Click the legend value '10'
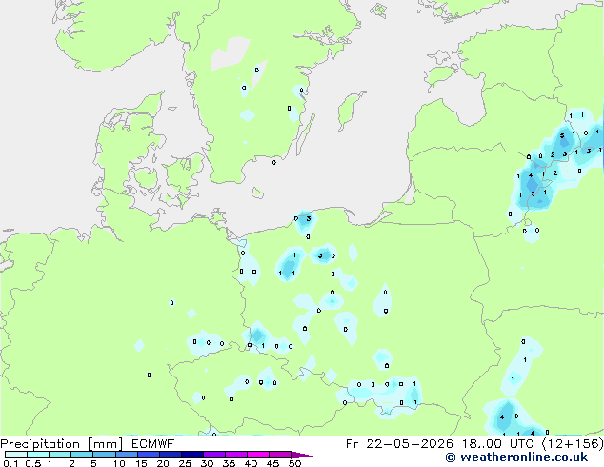 119,463
